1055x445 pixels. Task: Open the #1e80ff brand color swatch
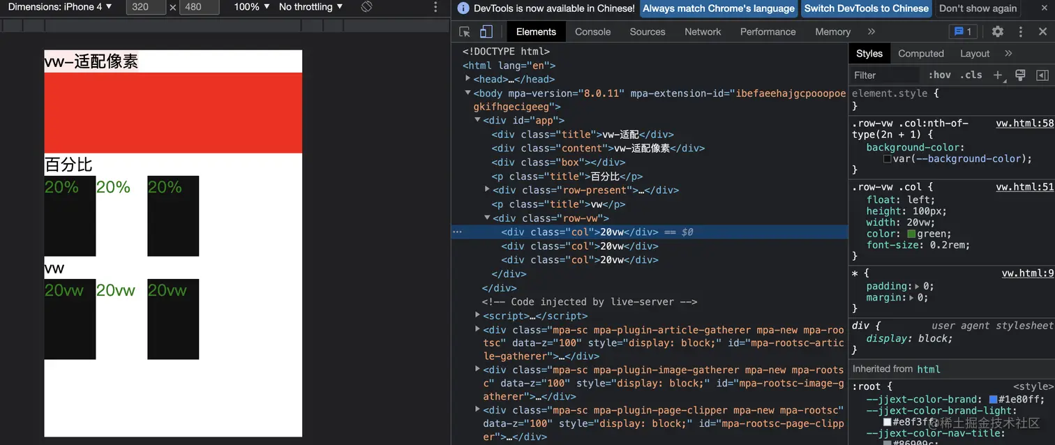pos(994,400)
